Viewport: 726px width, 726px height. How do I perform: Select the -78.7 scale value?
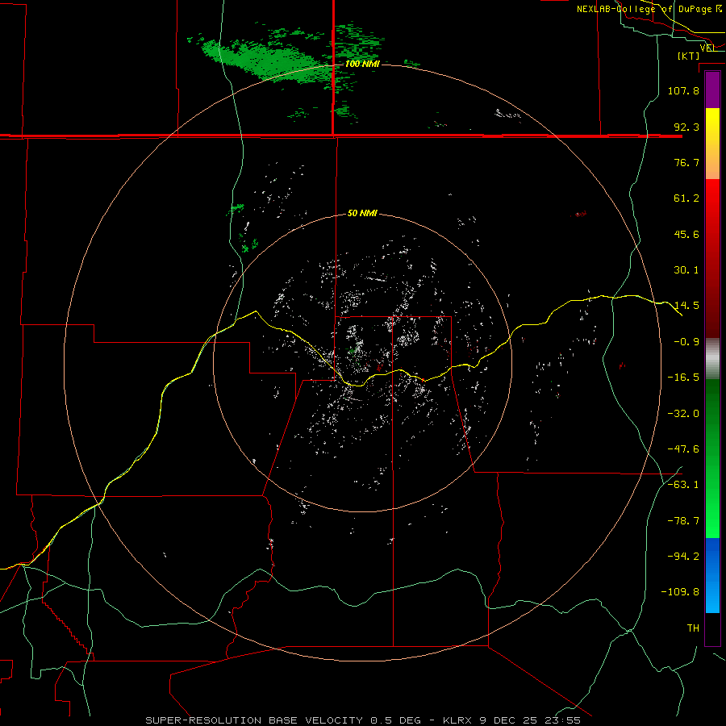[x=683, y=521]
